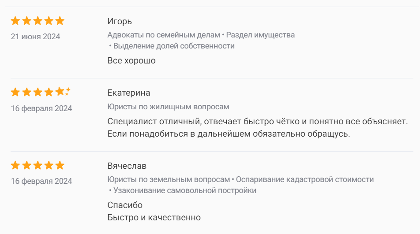Open 'Юристы по жилищным вопросам' category
This screenshot has width=420, height=234.
169,107
